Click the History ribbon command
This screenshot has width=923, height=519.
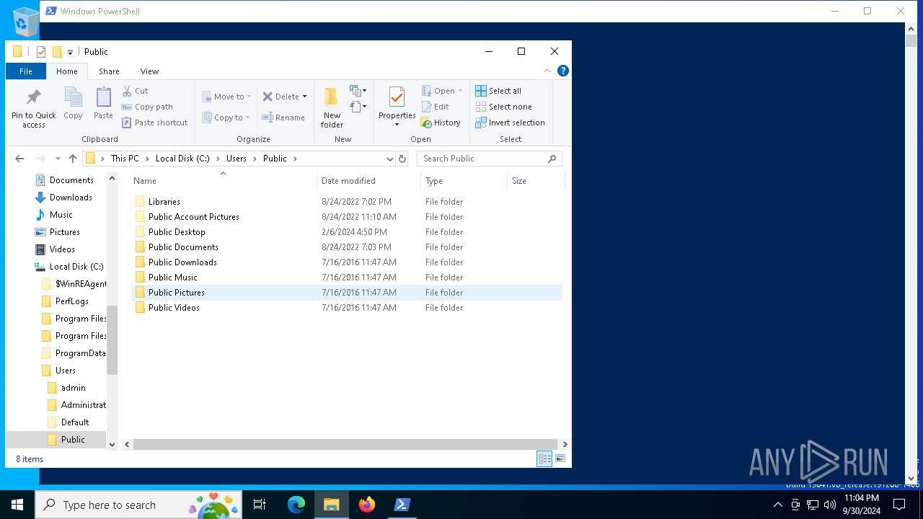(x=441, y=123)
